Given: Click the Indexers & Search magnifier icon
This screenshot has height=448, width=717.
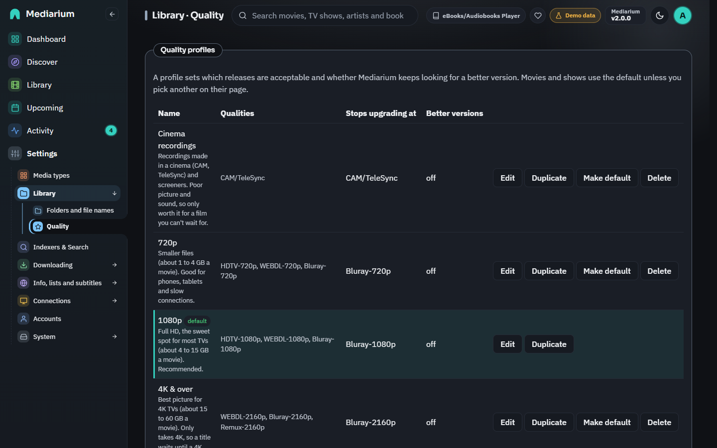Looking at the screenshot, I should [x=23, y=247].
